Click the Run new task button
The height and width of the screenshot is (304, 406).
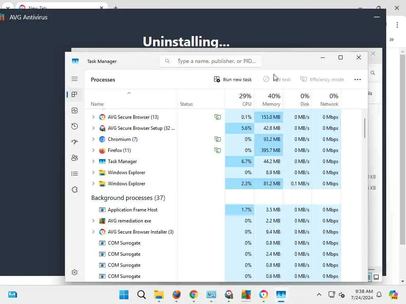233,79
